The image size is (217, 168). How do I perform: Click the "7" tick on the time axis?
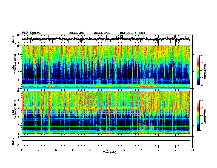click(141, 150)
